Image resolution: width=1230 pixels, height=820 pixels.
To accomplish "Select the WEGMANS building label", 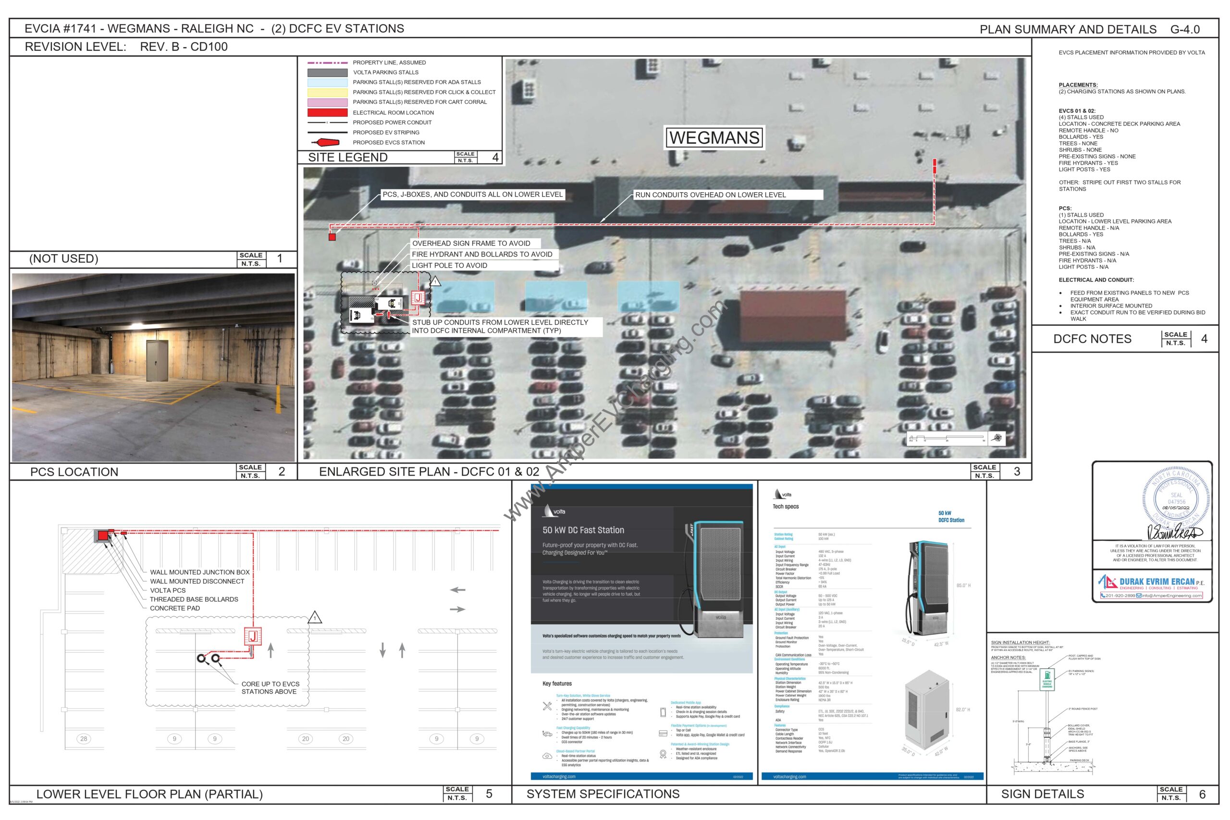I will (714, 137).
